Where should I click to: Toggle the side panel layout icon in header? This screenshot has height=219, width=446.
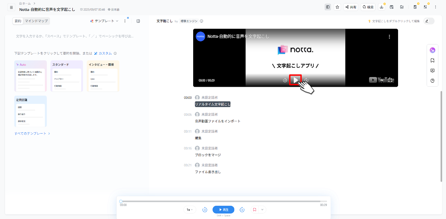[328, 7]
